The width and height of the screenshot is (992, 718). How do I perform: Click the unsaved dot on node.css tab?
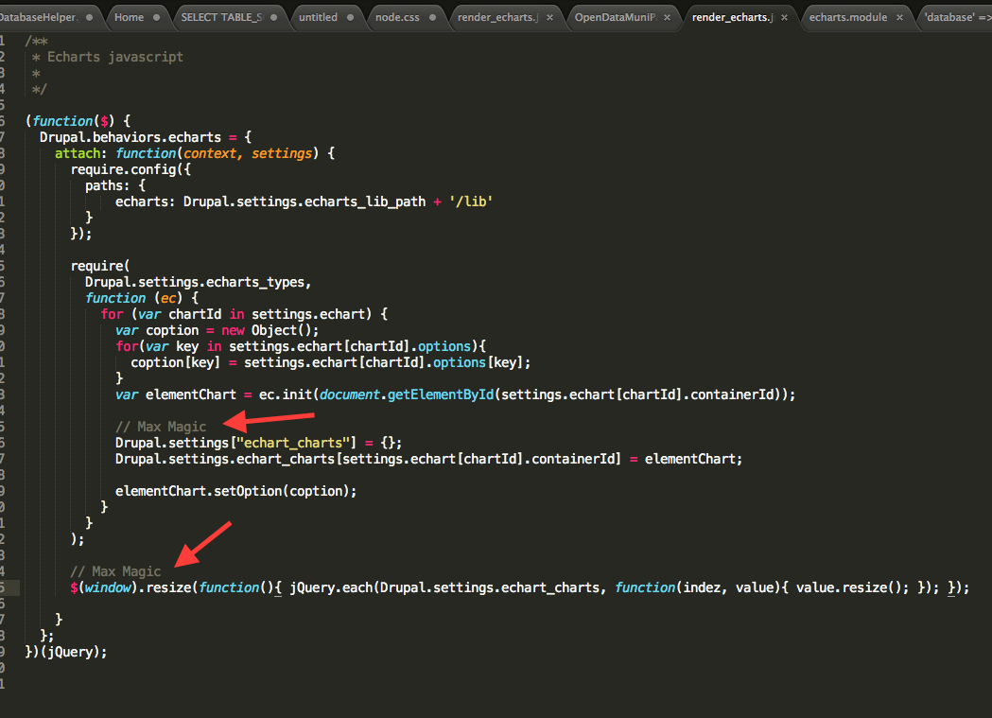(432, 17)
